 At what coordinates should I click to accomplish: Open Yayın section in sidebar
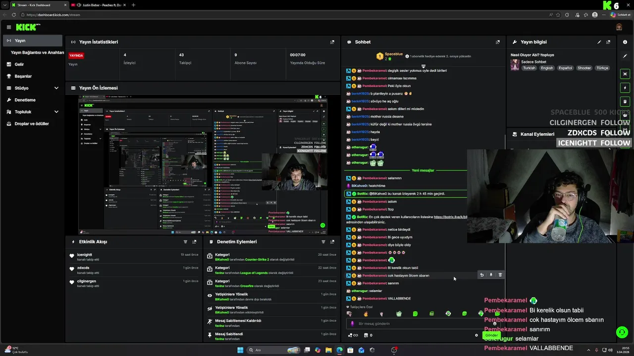click(x=33, y=41)
